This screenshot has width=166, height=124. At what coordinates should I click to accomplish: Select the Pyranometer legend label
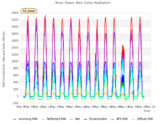(98, 119)
